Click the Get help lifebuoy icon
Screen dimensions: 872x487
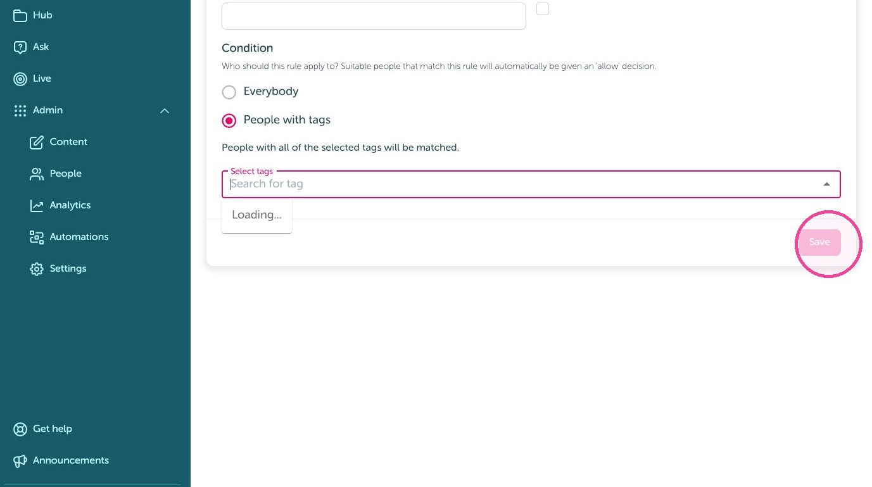[20, 429]
